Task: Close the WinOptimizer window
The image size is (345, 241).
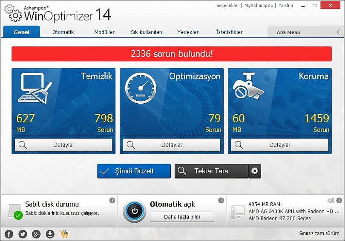Action: click(x=330, y=5)
